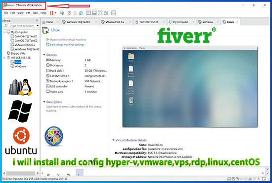Click the Linux VM desktop preview
272x183 pixels.
[x=190, y=87]
